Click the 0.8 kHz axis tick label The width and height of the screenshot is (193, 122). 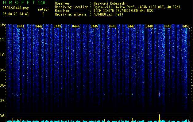coord(2,85)
